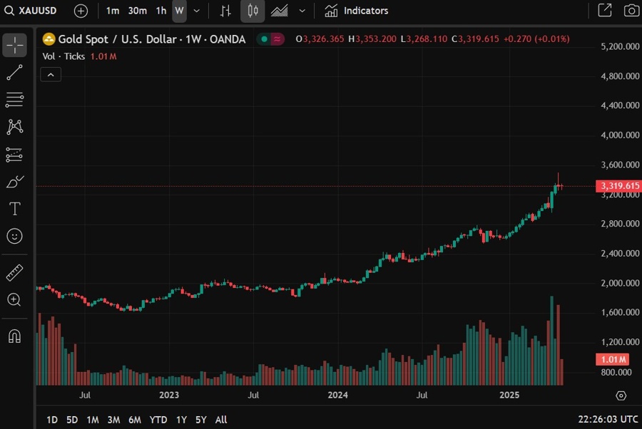Select the trend line tool
Viewport: 642px width, 429px height.
point(15,73)
